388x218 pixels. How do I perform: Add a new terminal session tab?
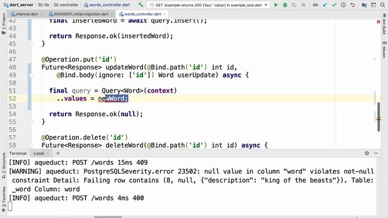click(x=58, y=153)
